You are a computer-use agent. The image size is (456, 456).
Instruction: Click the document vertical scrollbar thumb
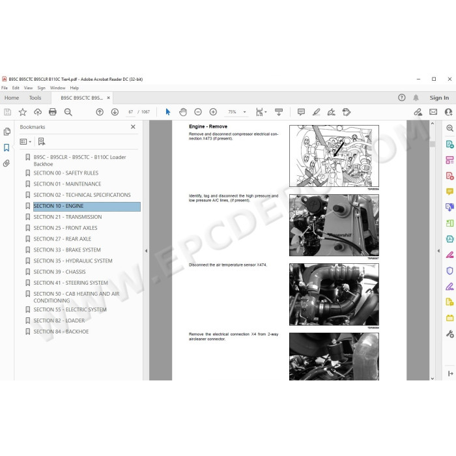tap(433, 144)
